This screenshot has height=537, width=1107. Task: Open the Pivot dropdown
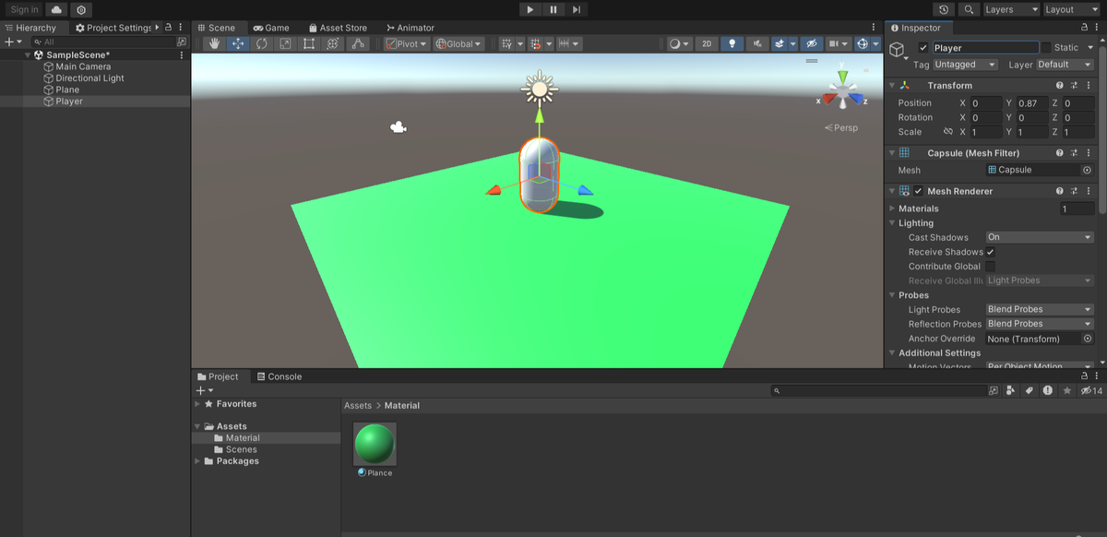tap(407, 43)
